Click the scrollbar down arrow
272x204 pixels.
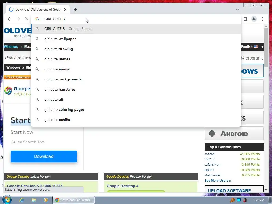coord(266,190)
